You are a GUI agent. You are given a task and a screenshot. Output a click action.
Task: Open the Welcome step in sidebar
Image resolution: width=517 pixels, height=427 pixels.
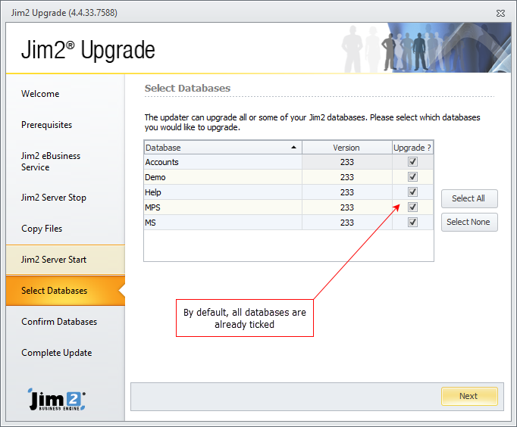pyautogui.click(x=40, y=94)
